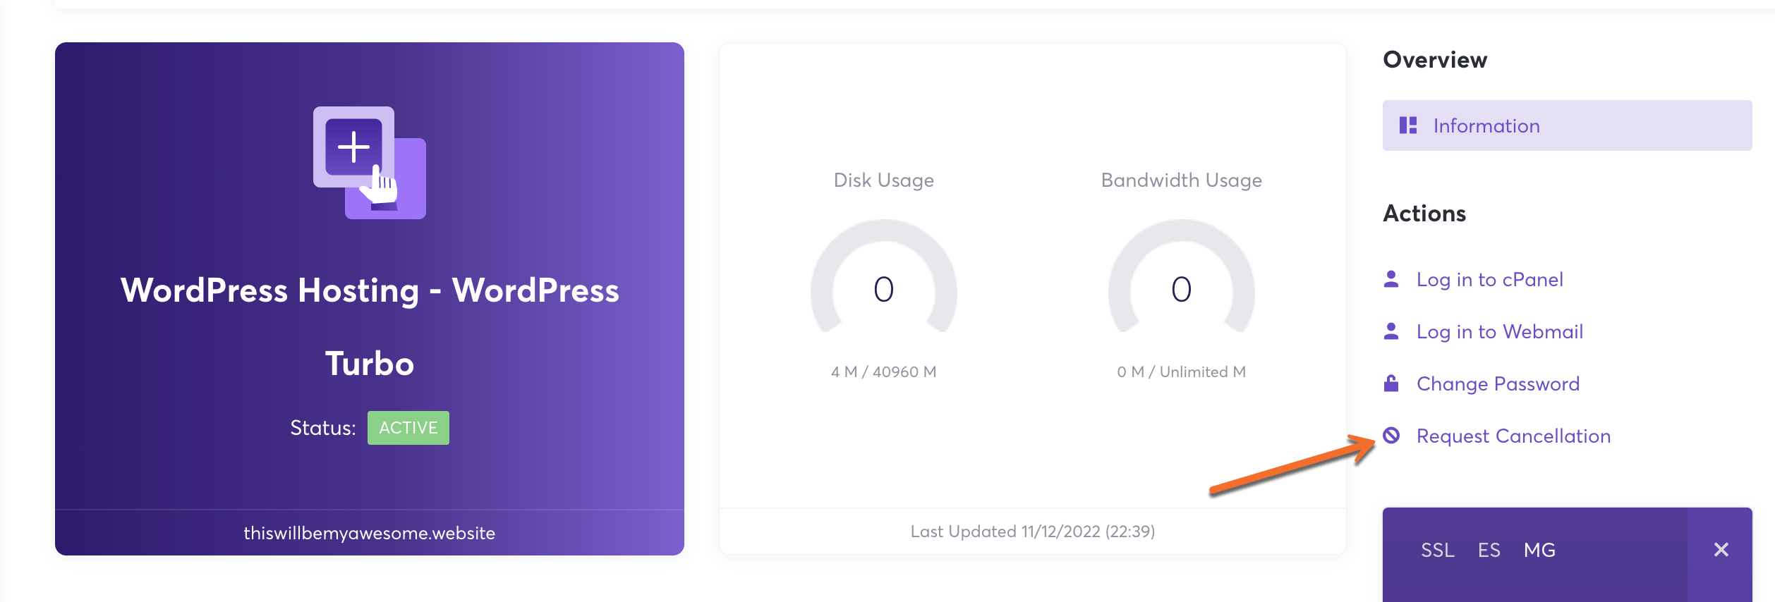The height and width of the screenshot is (602, 1775).
Task: Click Request Cancellation
Action: point(1513,436)
